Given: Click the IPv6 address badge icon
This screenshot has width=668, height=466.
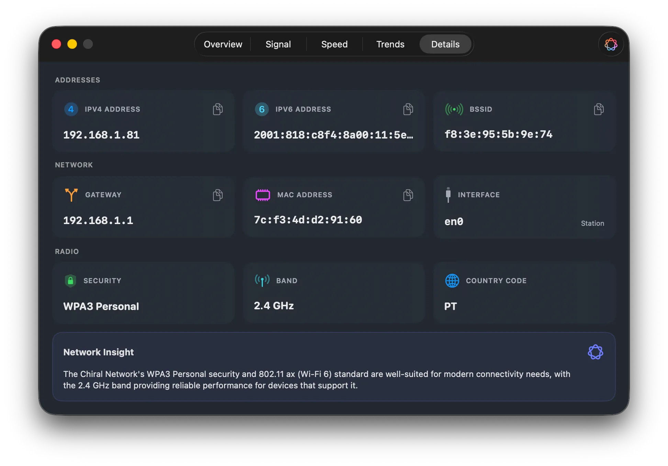Looking at the screenshot, I should pos(262,109).
